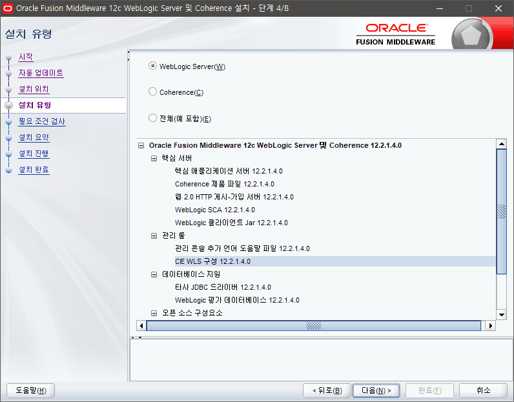Select 웹 2.0 HTTP 게시-가입 서버 row

tap(234, 197)
